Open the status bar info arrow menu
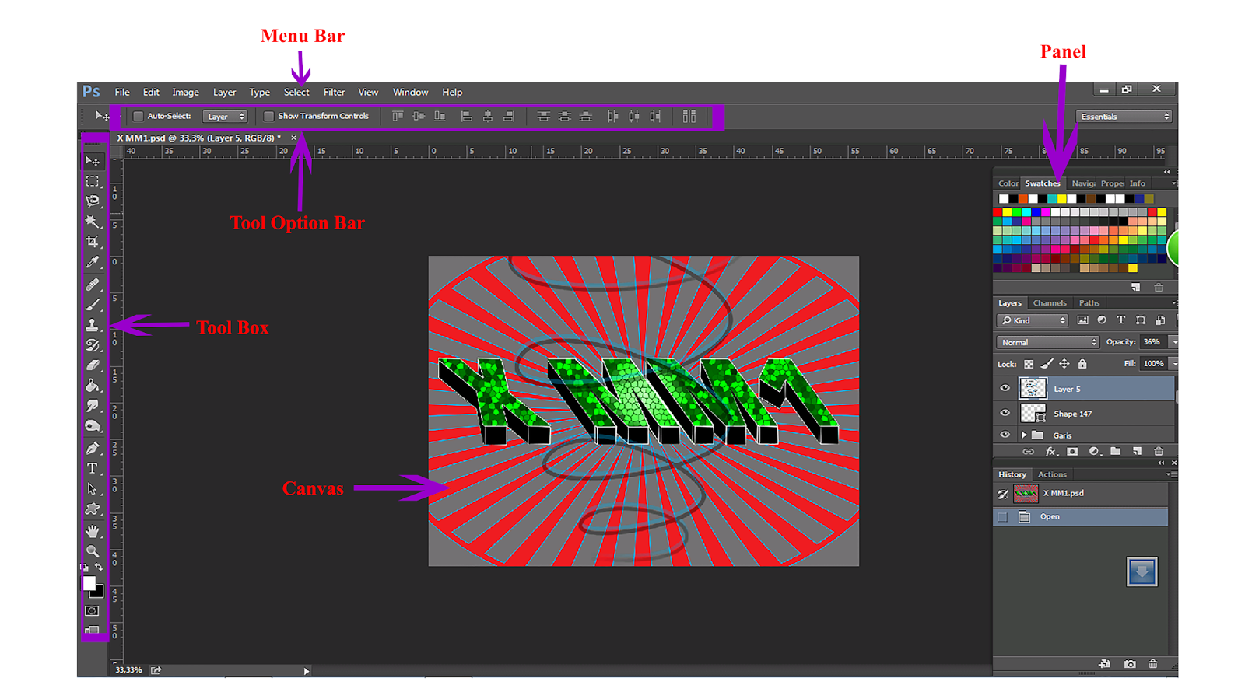The image size is (1245, 699). coord(307,671)
